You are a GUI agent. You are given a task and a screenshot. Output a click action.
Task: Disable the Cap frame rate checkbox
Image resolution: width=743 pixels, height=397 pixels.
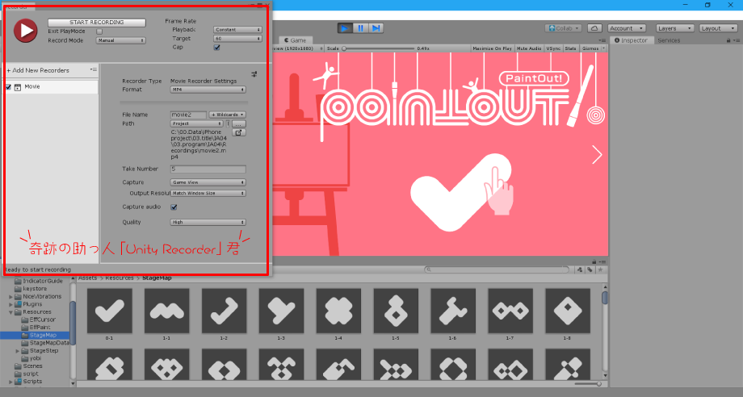[216, 47]
